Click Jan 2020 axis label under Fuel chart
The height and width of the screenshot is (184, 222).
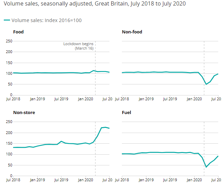tap(194, 180)
